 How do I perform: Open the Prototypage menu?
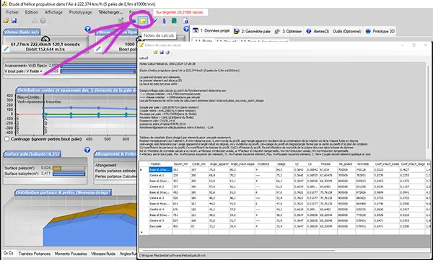point(80,12)
